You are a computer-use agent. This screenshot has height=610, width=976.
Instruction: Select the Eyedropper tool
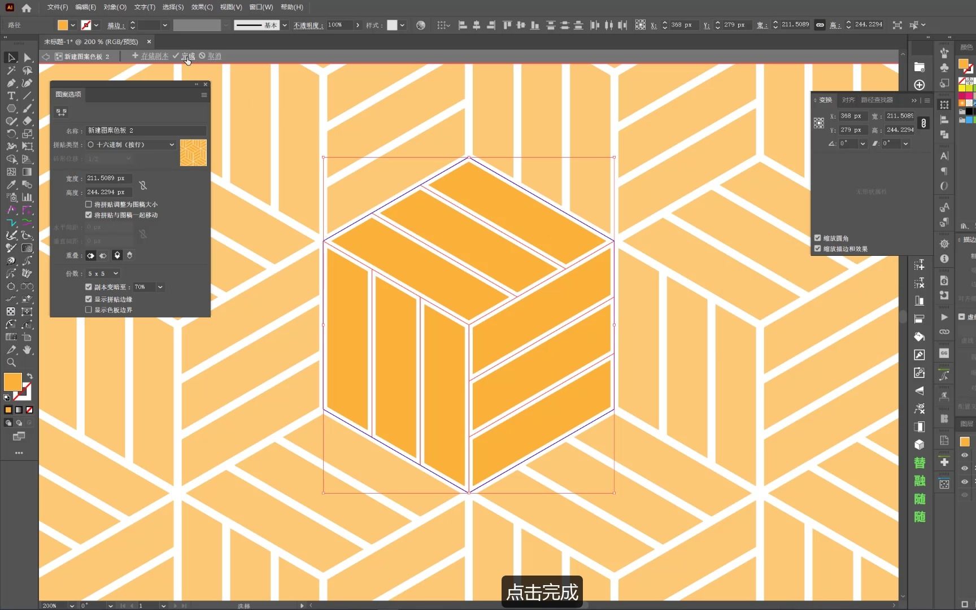tap(11, 185)
